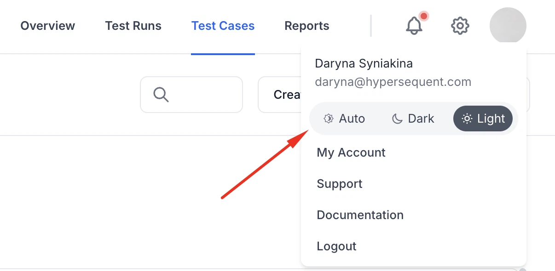Click the sun icon in Light mode
Image resolution: width=555 pixels, height=271 pixels.
pyautogui.click(x=466, y=119)
